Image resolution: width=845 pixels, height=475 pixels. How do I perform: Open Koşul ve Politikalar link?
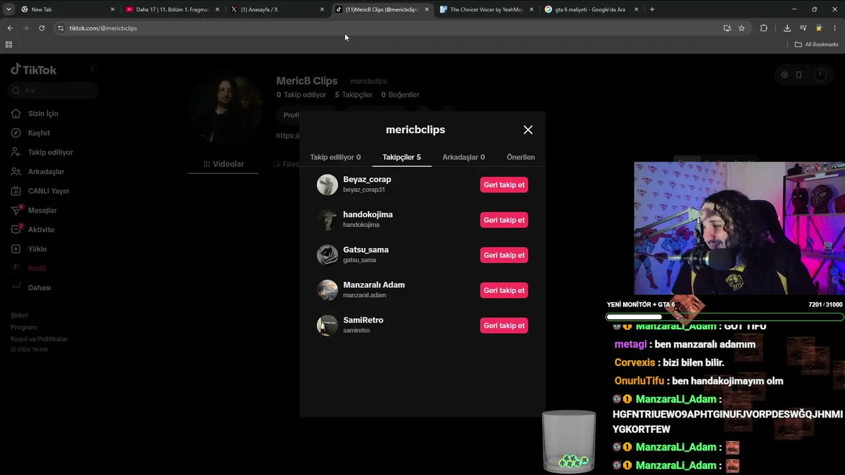[39, 339]
